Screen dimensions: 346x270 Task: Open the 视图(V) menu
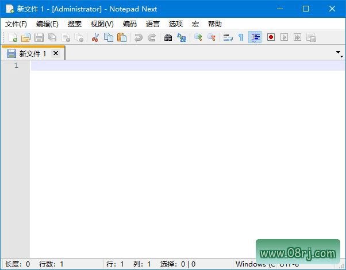click(102, 24)
